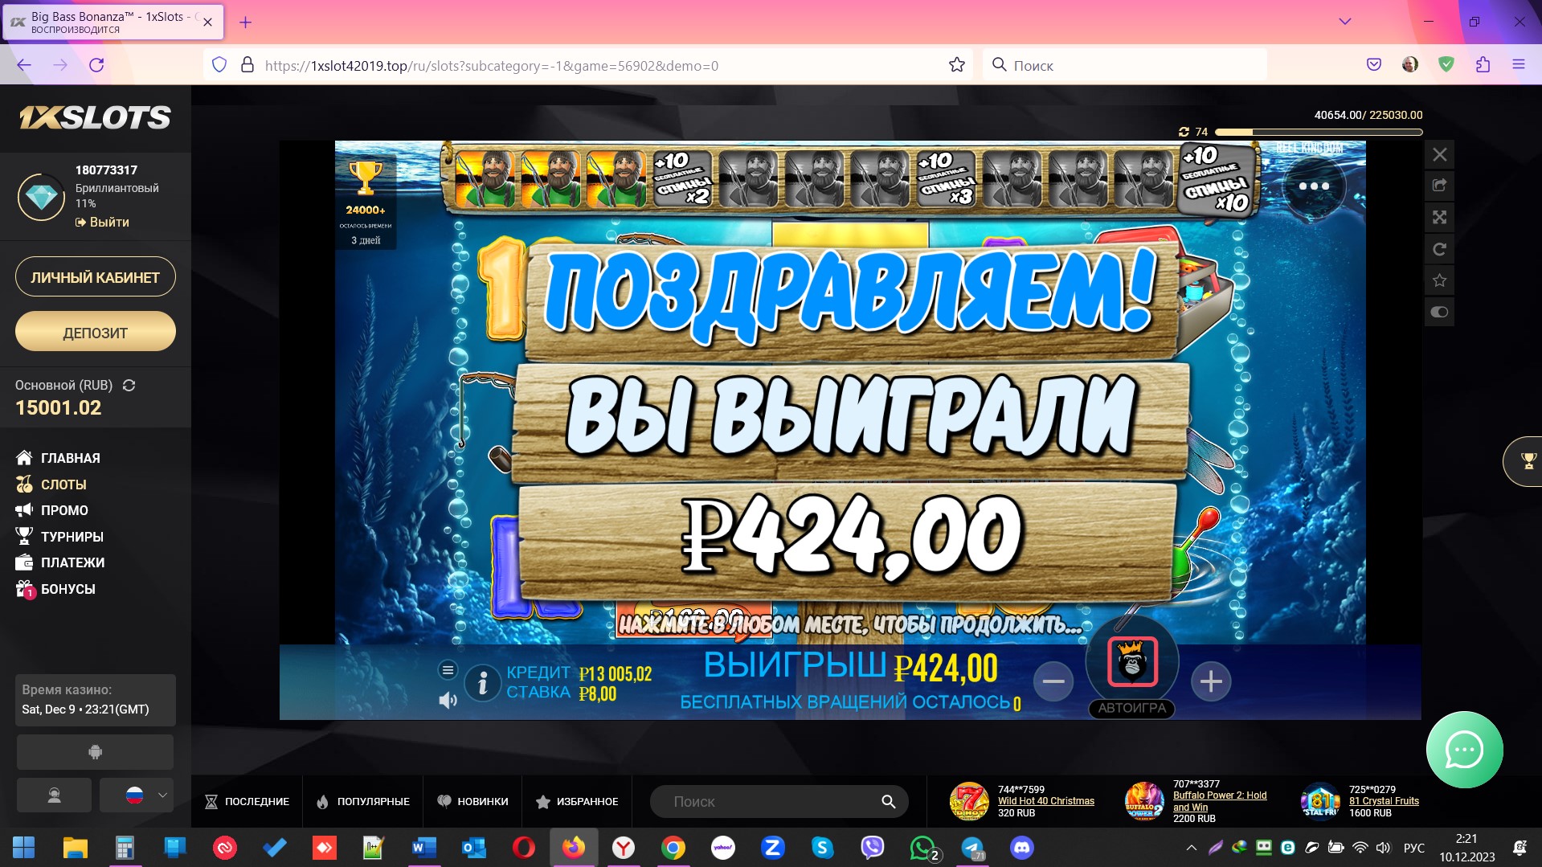Toggle the switch in game side panel
Screen dimensions: 1542x867
[x=1439, y=312]
